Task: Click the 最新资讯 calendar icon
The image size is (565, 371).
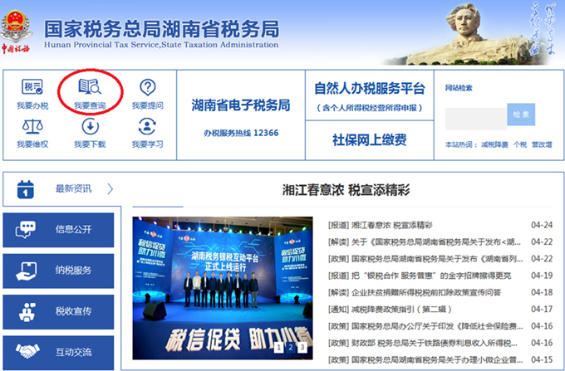Action: [x=25, y=188]
